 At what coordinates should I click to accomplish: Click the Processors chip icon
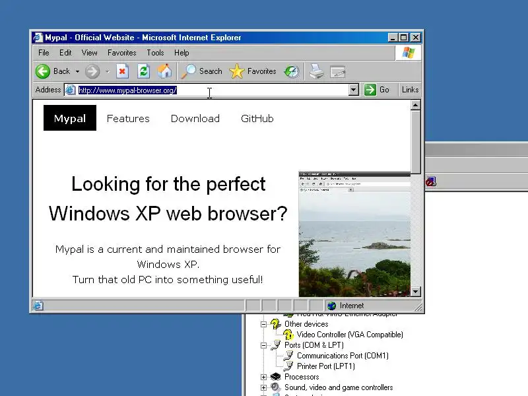point(275,377)
